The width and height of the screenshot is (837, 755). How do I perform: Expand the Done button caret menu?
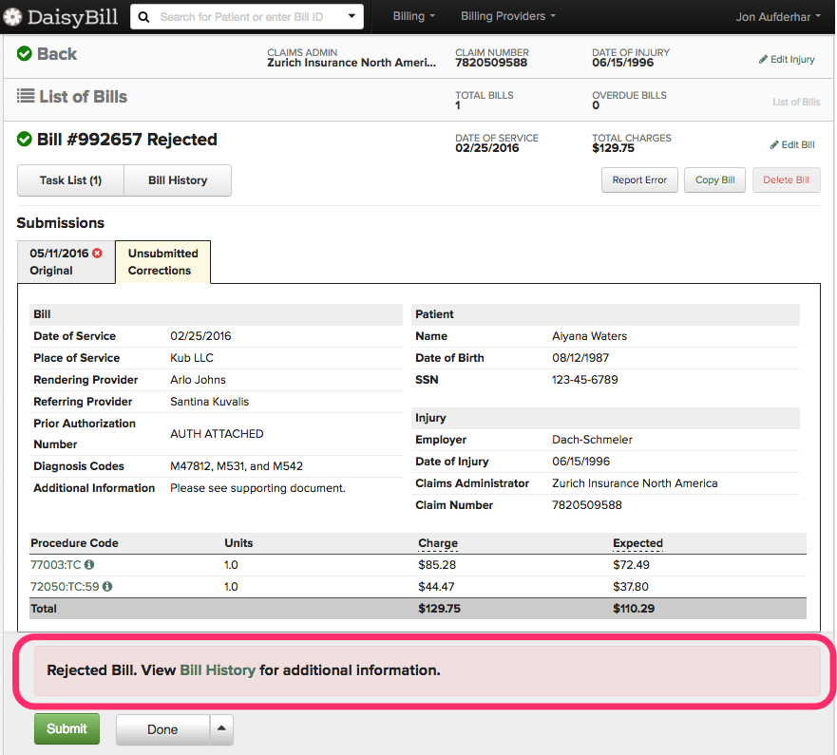221,729
